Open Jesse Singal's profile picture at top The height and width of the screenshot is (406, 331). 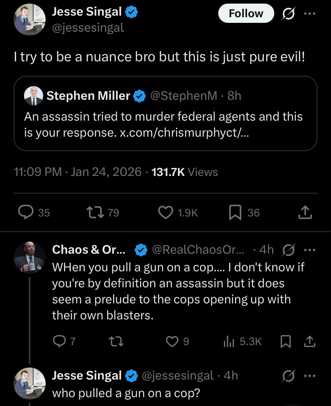(x=30, y=20)
